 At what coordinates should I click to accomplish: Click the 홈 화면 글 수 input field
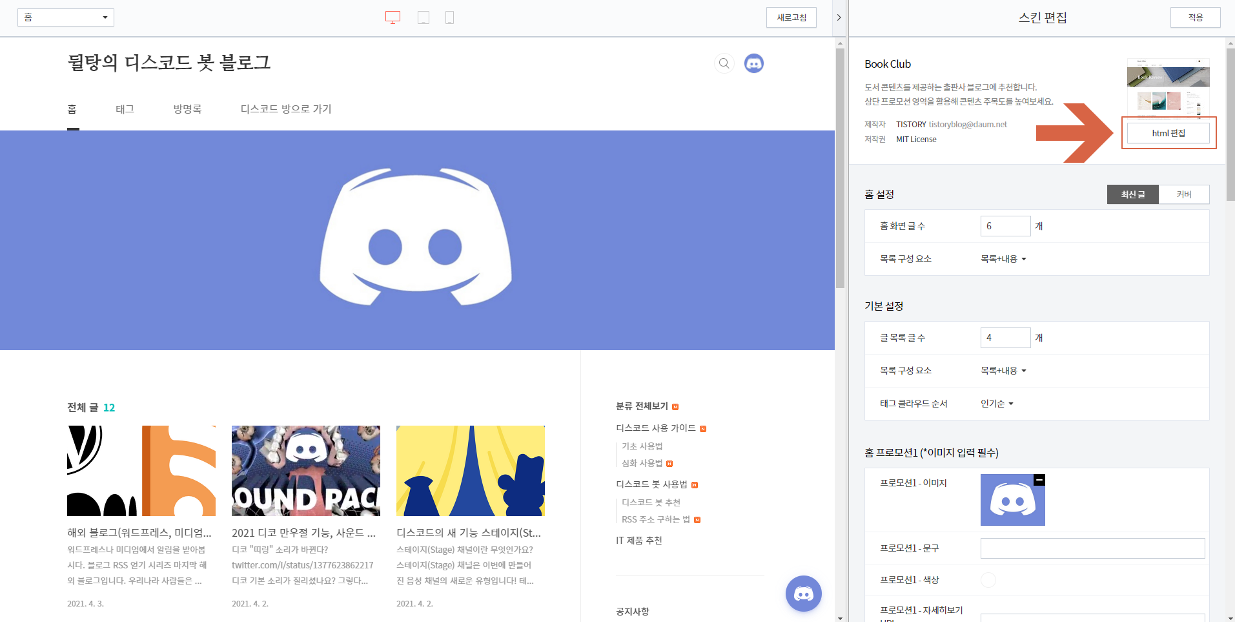pyautogui.click(x=1005, y=226)
